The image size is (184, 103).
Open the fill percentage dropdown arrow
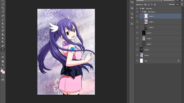coord(182,5)
